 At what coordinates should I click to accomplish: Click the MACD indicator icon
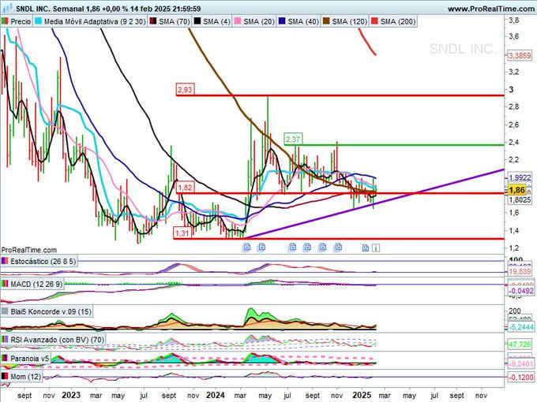(x=5, y=284)
